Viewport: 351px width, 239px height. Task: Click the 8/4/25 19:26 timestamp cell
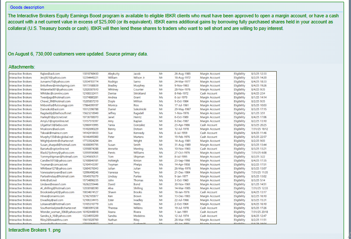(x=258, y=85)
